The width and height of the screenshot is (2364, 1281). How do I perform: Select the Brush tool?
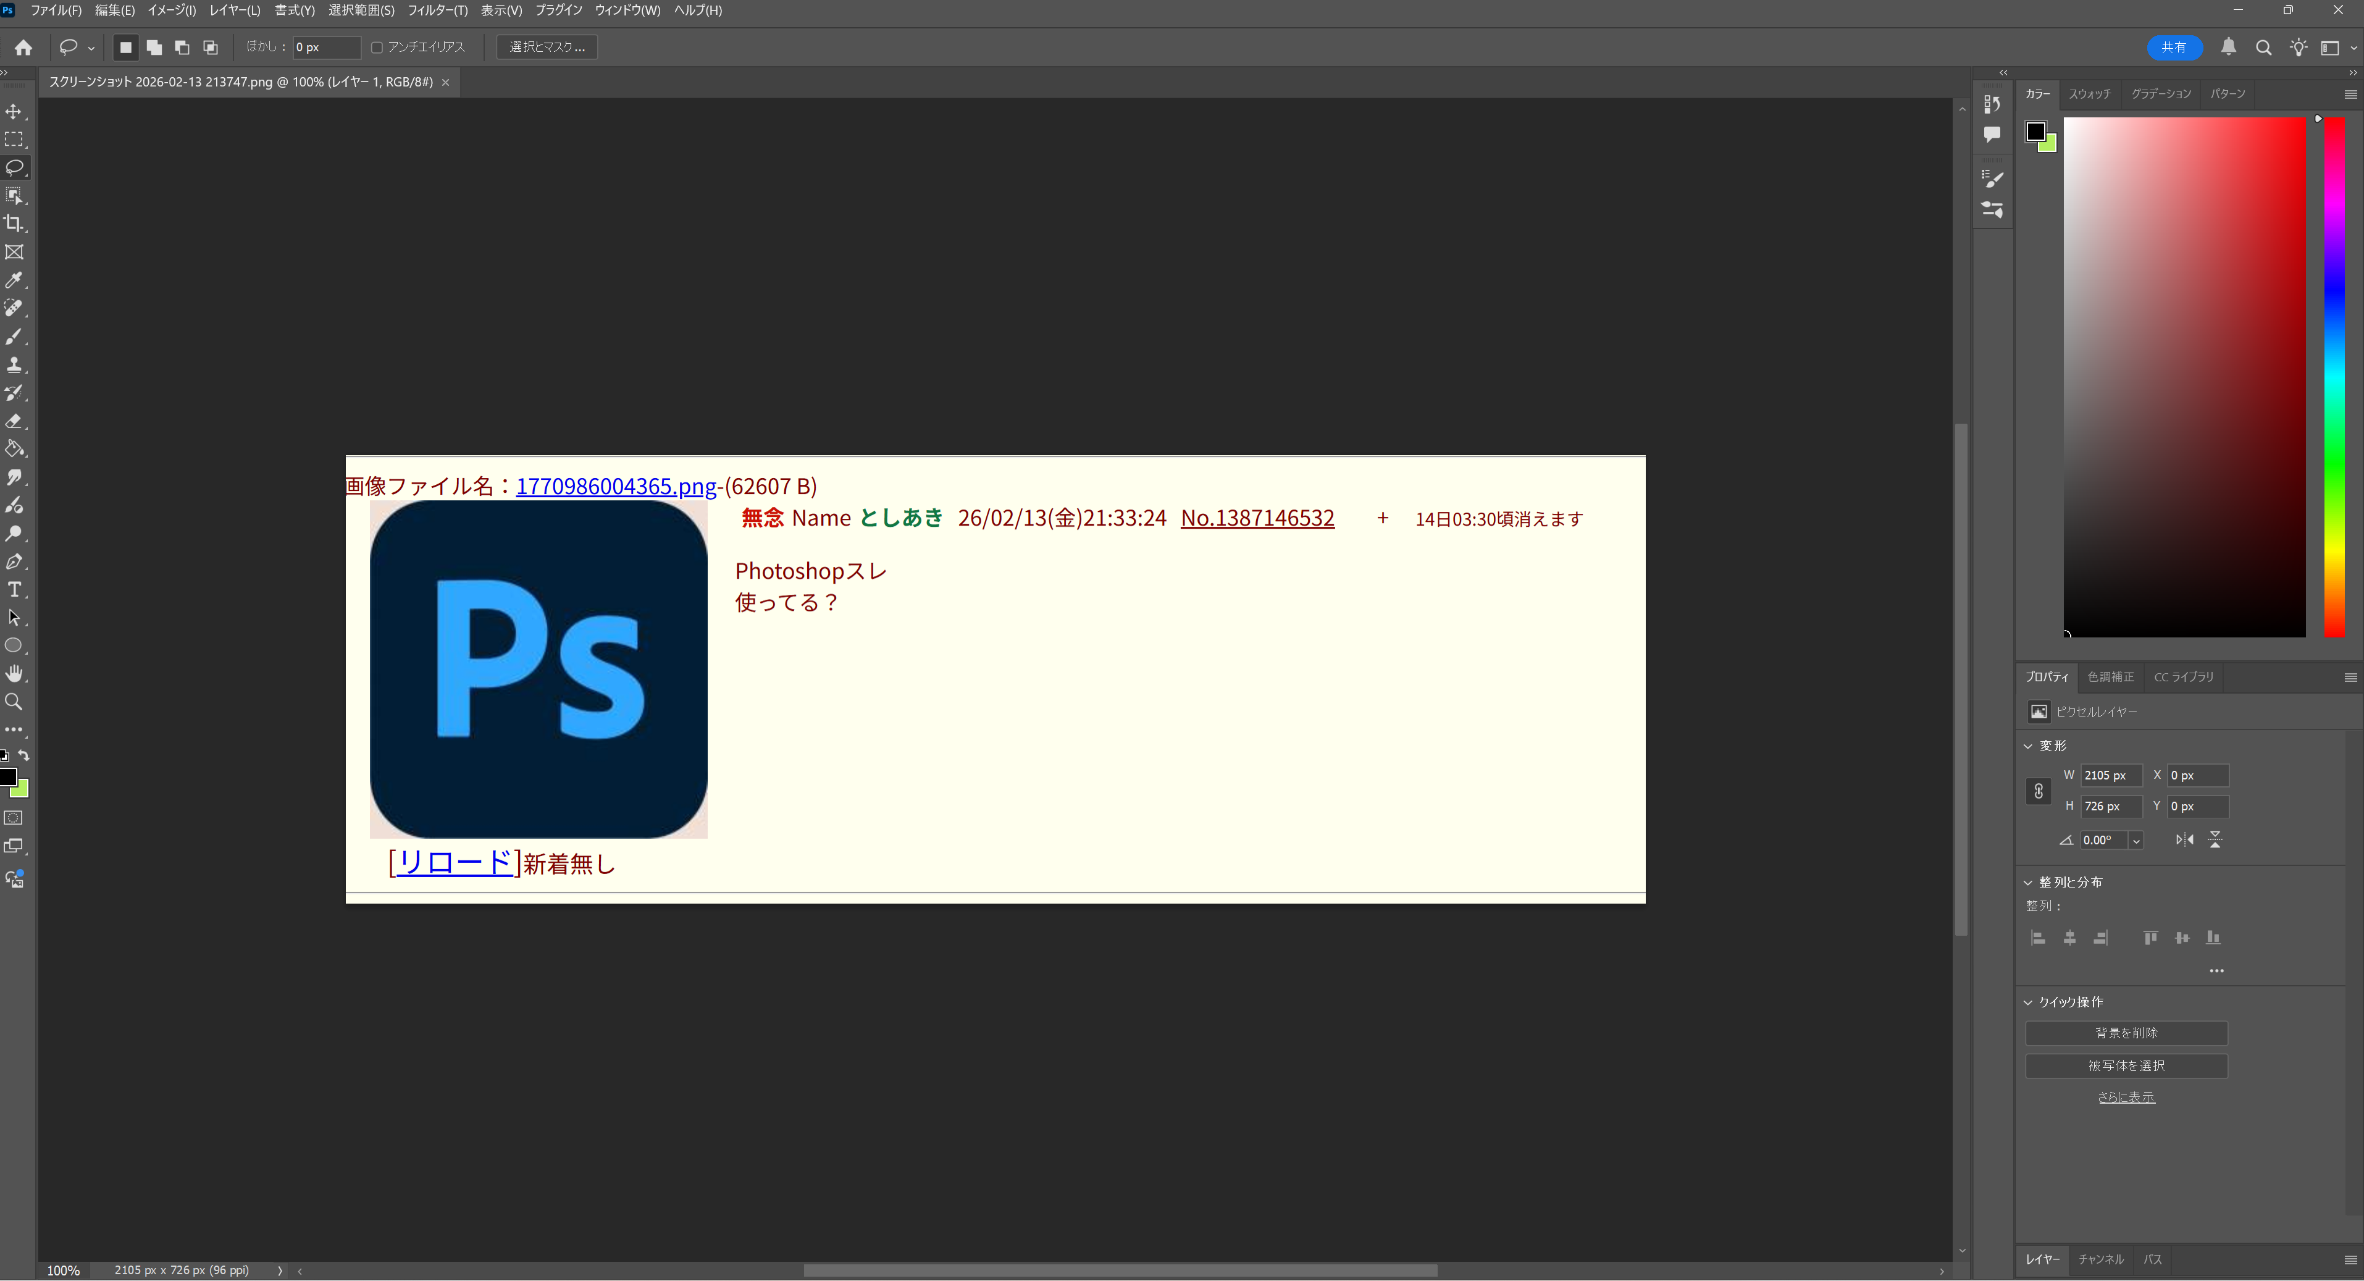(14, 336)
